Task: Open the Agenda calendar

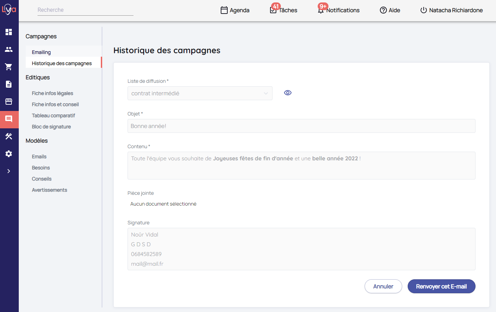Action: tap(235, 10)
